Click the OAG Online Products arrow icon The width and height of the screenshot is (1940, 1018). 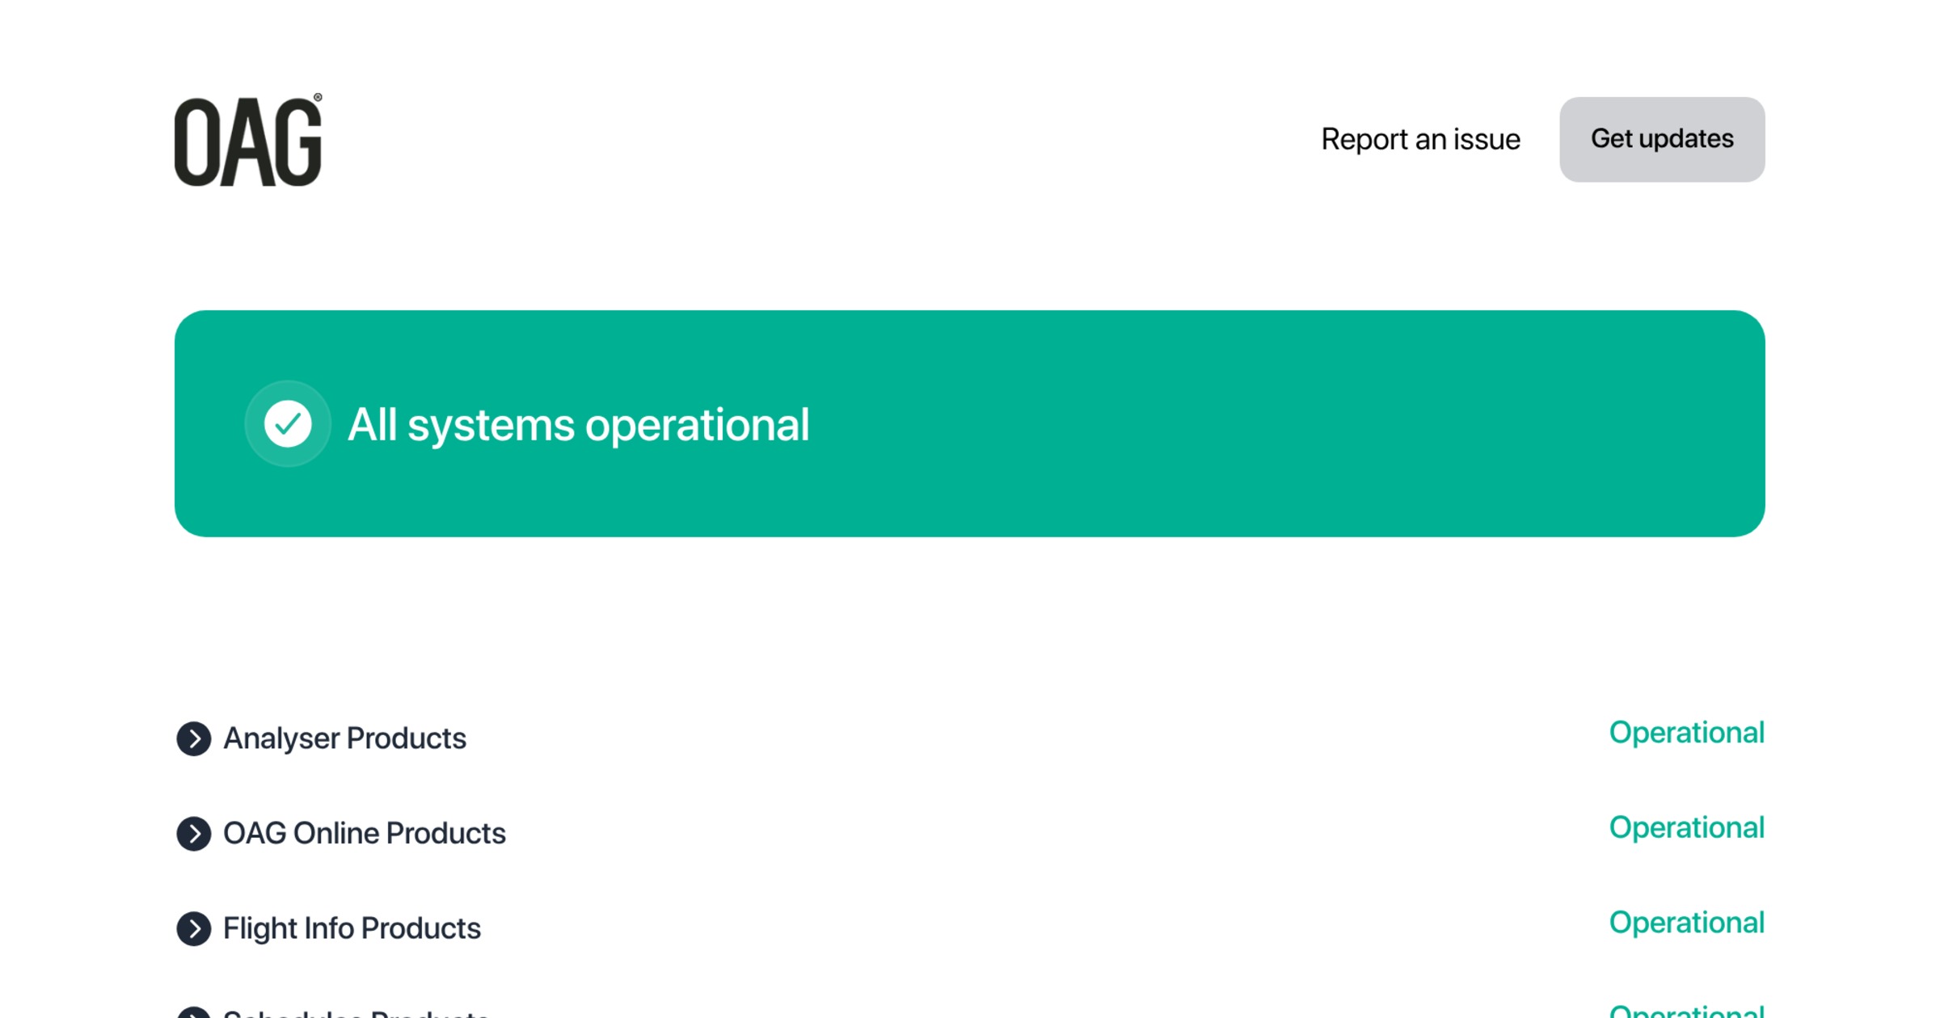coord(194,834)
